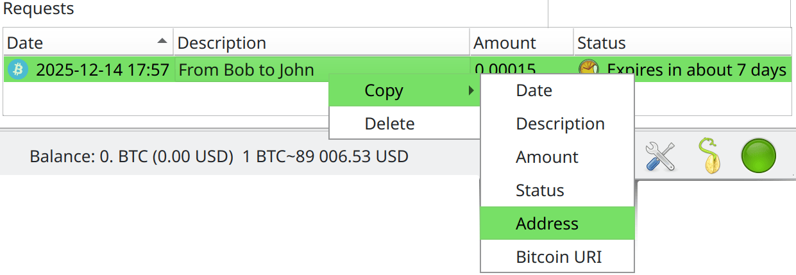Copy the request Date
The image size is (796, 275).
(x=534, y=90)
